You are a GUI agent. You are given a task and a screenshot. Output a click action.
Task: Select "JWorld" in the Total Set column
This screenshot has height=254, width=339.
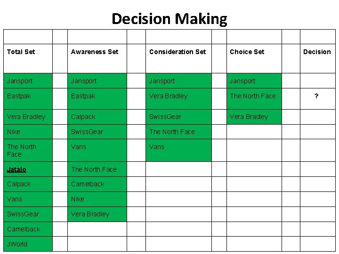tap(17, 244)
